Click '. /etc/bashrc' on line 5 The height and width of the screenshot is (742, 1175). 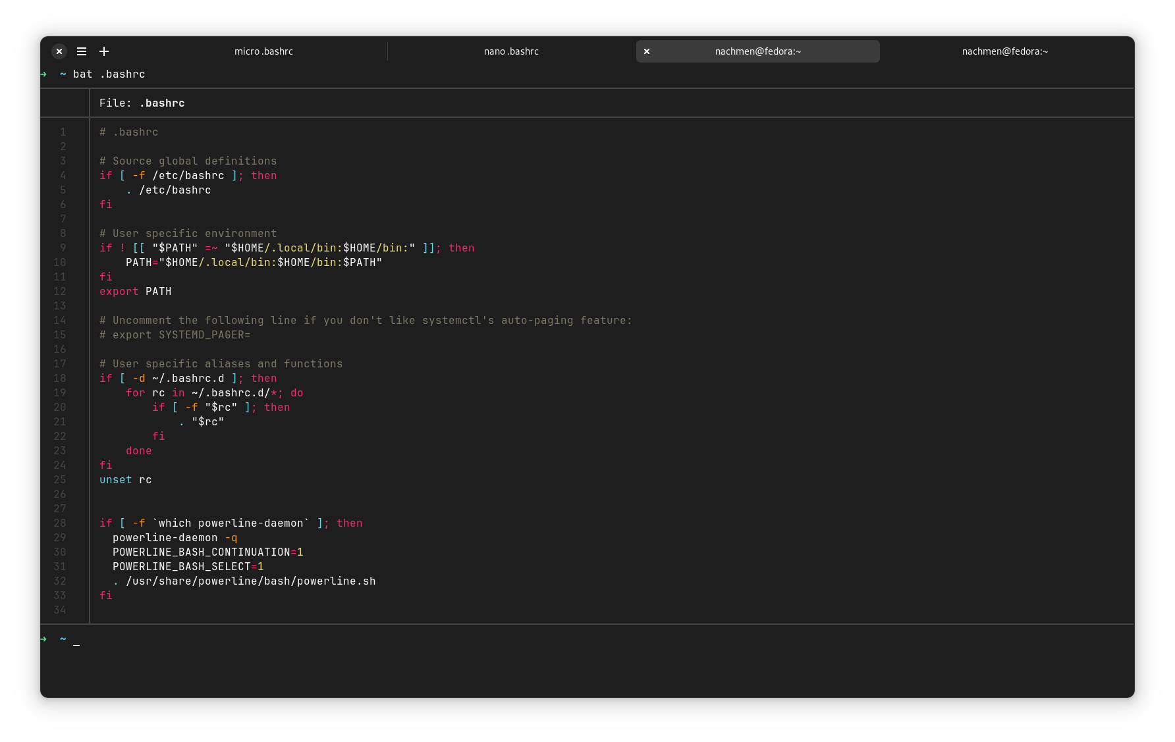pos(169,190)
